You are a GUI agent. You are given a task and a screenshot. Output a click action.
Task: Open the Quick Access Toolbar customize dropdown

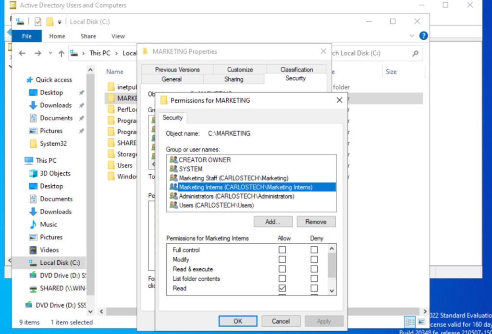[60, 22]
